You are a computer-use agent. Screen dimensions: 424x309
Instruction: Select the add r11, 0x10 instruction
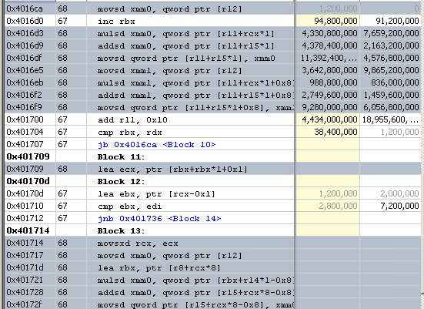tap(132, 120)
